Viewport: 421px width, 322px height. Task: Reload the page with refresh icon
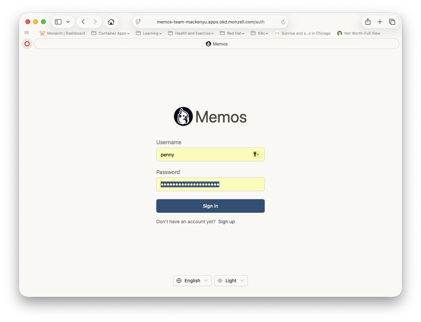(x=283, y=22)
